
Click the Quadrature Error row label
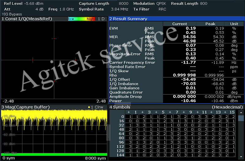tap(126, 92)
